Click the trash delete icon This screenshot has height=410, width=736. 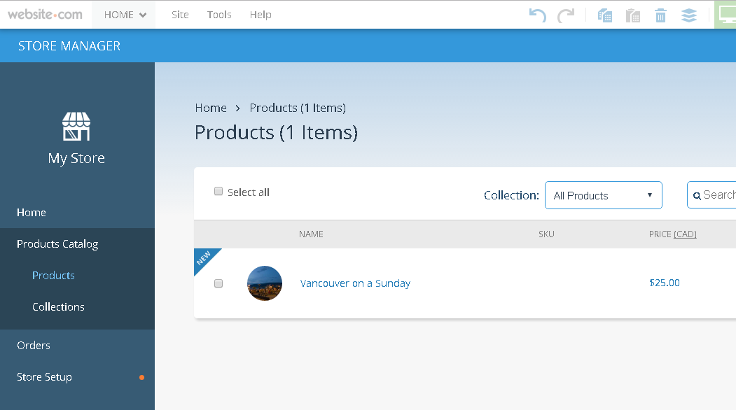pyautogui.click(x=660, y=15)
